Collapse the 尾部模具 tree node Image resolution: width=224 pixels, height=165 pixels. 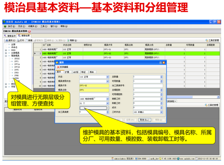click(x=6, y=56)
